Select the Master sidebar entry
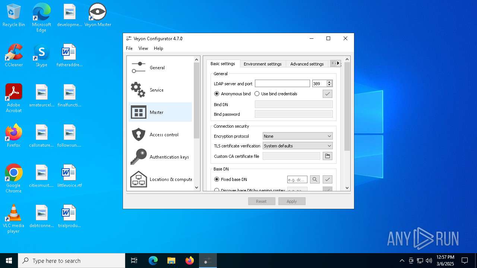The width and height of the screenshot is (477, 268). (x=160, y=112)
